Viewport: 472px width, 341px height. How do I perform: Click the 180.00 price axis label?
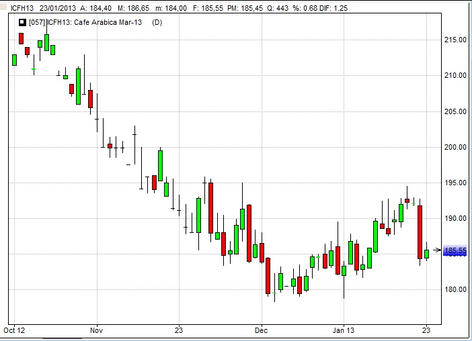tap(455, 290)
